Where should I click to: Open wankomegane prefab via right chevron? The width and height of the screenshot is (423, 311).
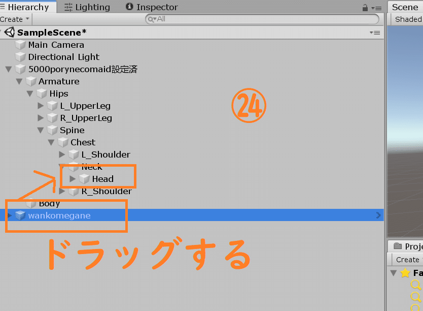pyautogui.click(x=378, y=215)
